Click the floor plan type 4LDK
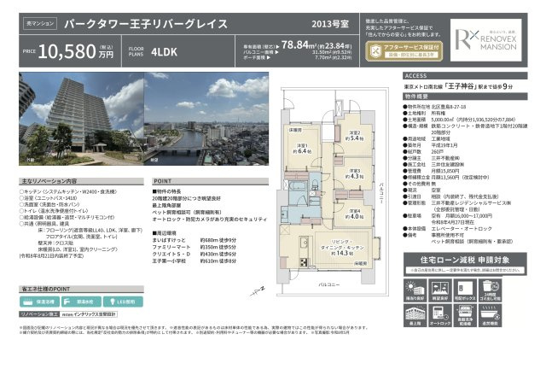Image resolution: width=546 pixels, height=369 pixels. point(164,52)
